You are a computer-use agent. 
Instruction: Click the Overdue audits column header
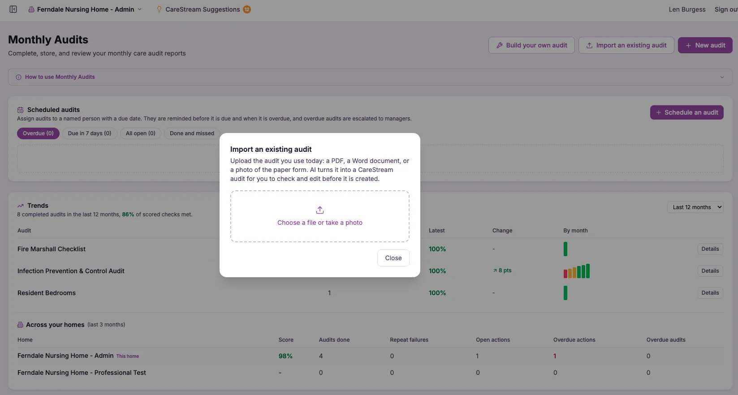[x=666, y=340]
